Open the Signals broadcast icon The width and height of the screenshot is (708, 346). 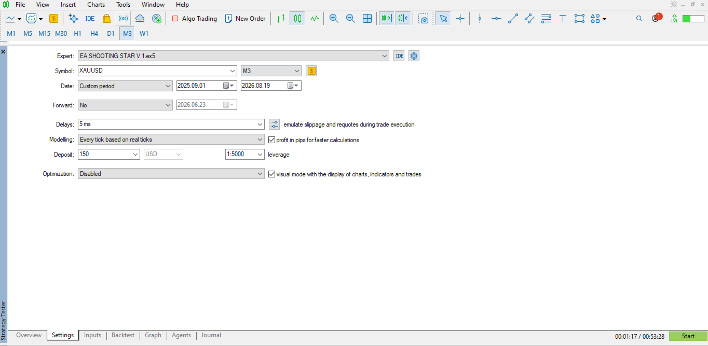point(123,19)
